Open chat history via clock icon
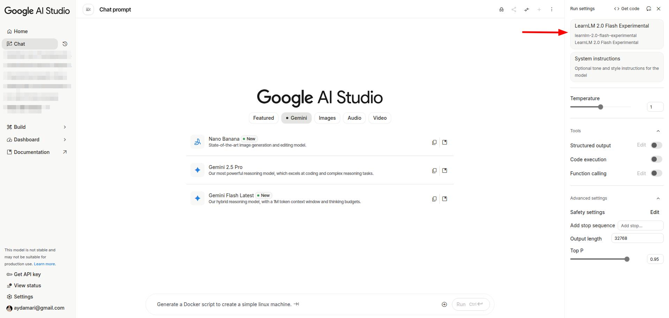The image size is (669, 318). tap(65, 44)
